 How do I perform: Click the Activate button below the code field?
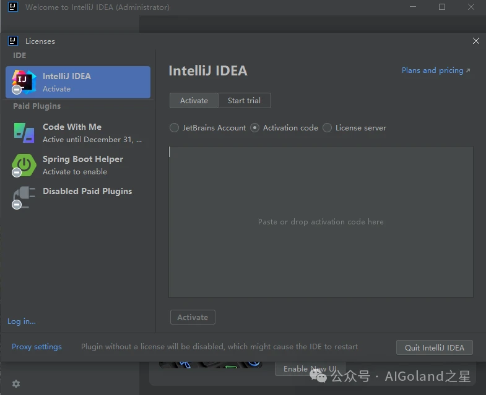tap(193, 317)
